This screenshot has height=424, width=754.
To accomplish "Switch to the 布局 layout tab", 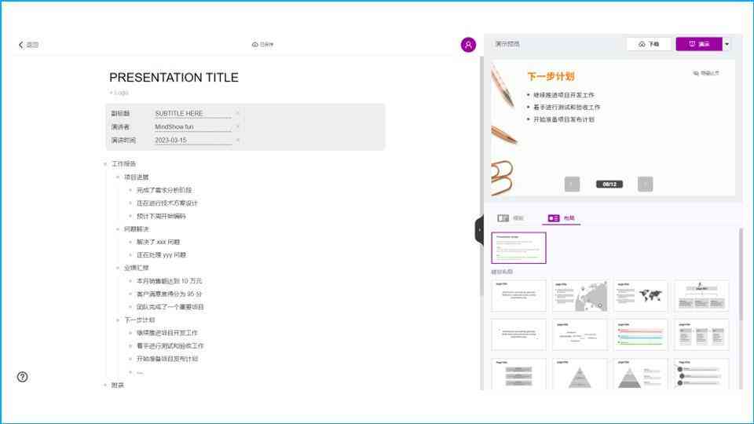I will pyautogui.click(x=562, y=218).
